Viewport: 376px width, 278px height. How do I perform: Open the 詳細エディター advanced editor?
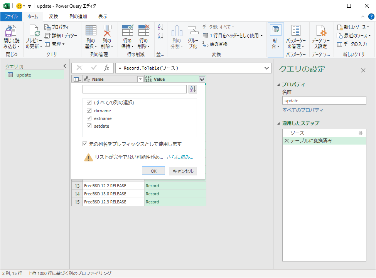(61, 36)
